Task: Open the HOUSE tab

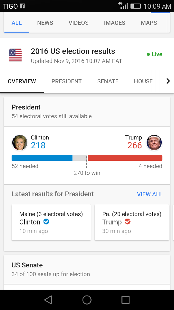Action: [143, 81]
